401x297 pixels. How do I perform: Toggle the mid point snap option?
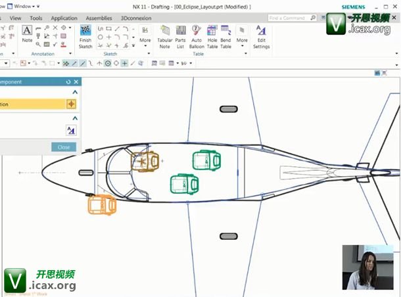click(83, 63)
